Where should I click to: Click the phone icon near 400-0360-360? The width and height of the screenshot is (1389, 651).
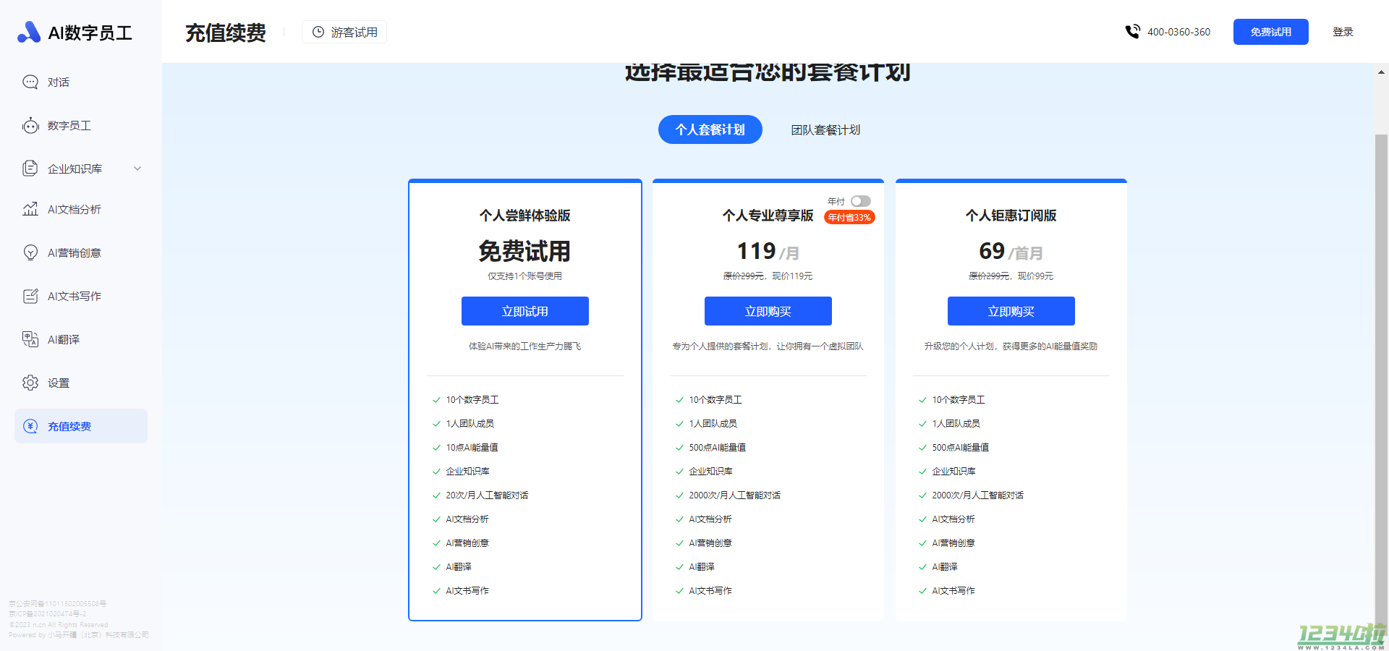pyautogui.click(x=1132, y=32)
